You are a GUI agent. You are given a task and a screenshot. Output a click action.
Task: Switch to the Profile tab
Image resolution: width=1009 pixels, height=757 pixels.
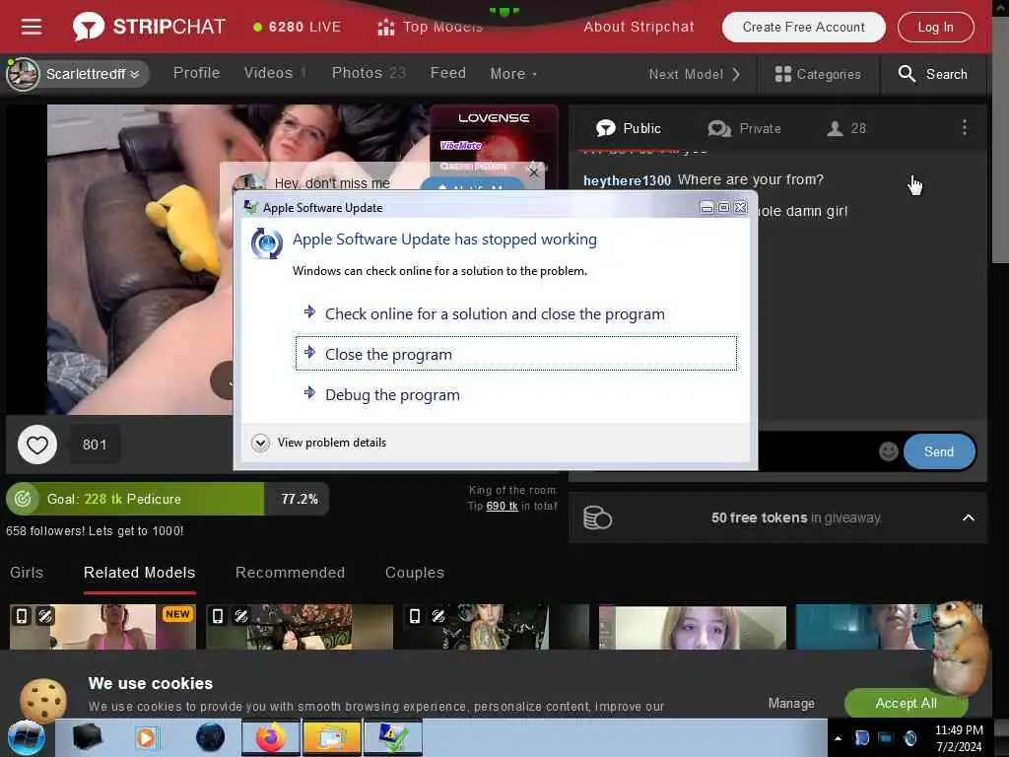(x=196, y=73)
